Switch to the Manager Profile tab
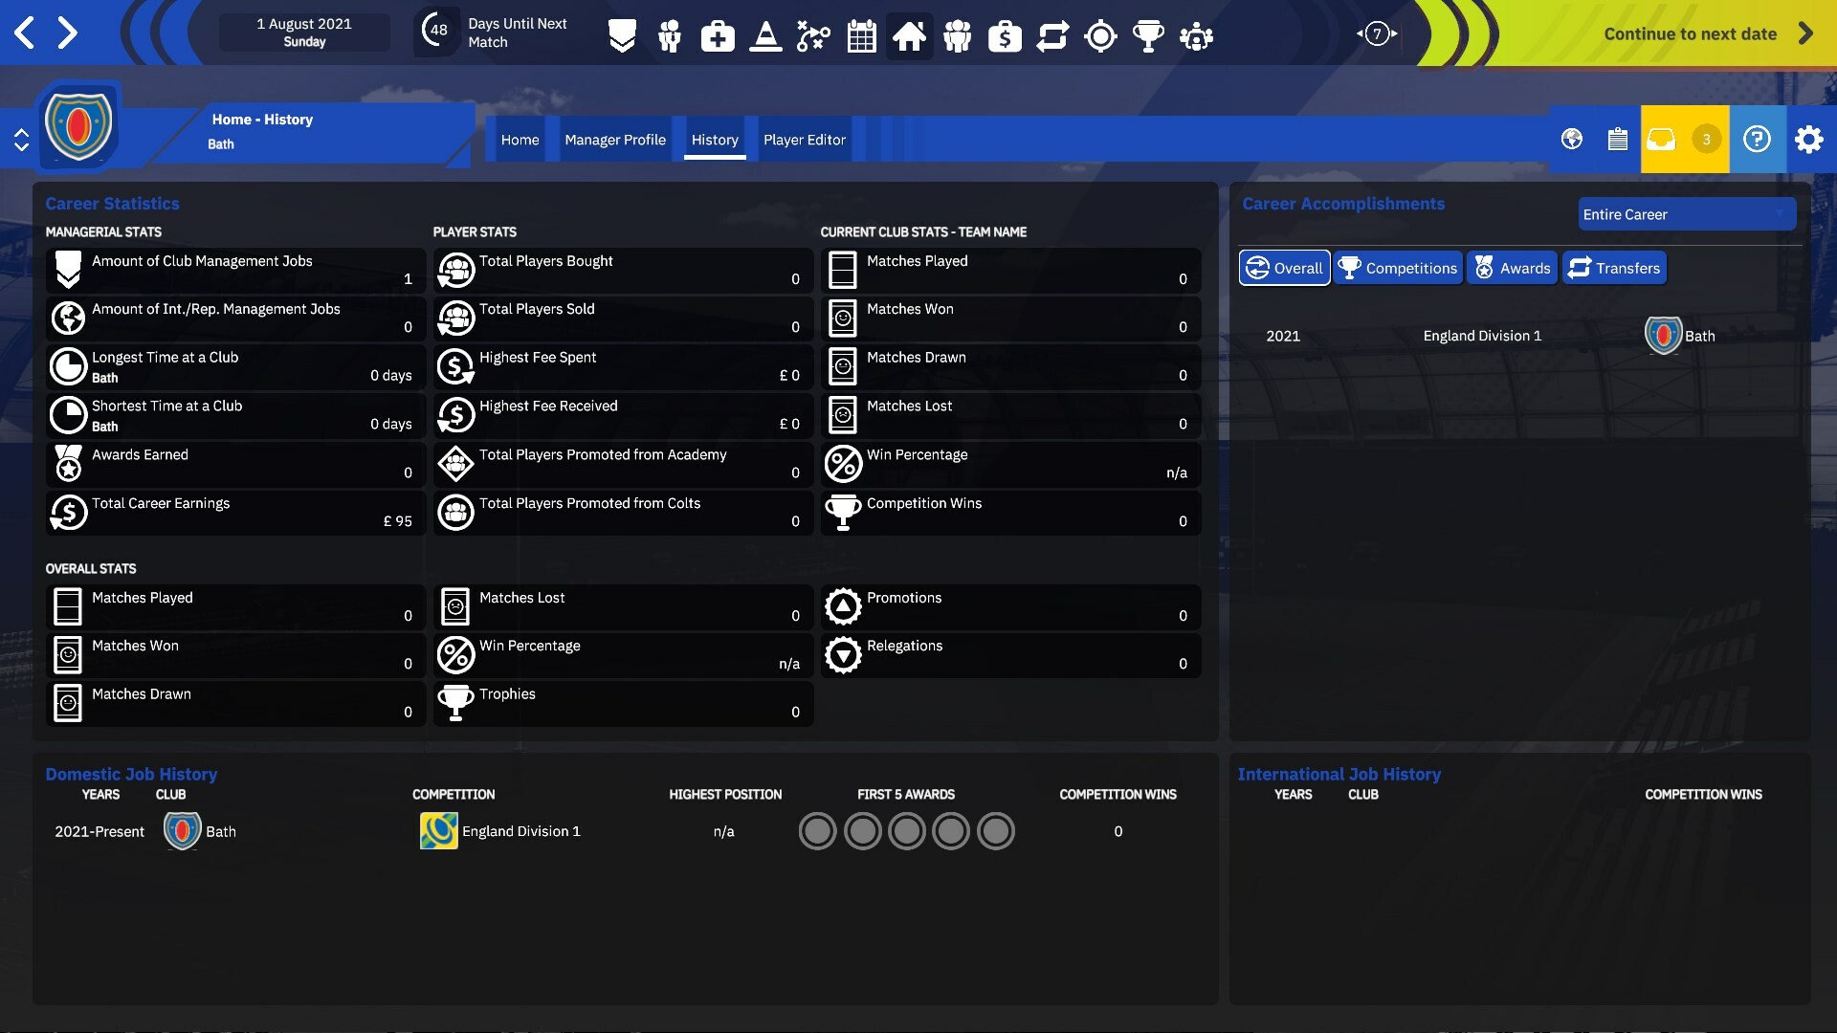The width and height of the screenshot is (1837, 1033). click(x=615, y=139)
